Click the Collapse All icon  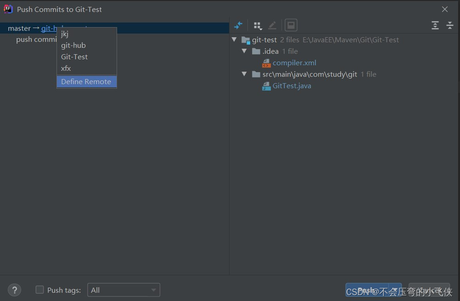click(x=450, y=25)
